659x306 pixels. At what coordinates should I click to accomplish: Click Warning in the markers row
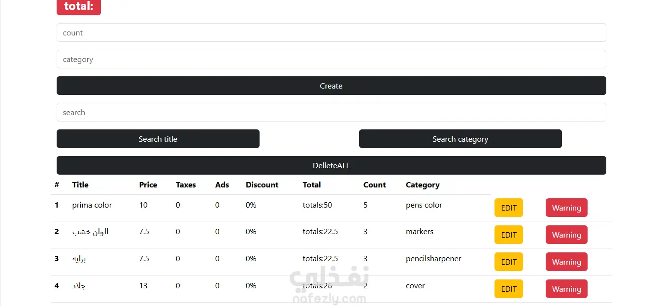click(x=566, y=235)
